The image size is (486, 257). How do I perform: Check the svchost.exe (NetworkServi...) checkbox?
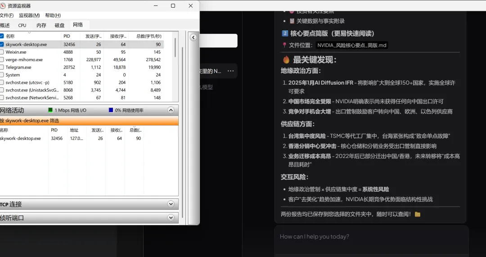coord(1,98)
